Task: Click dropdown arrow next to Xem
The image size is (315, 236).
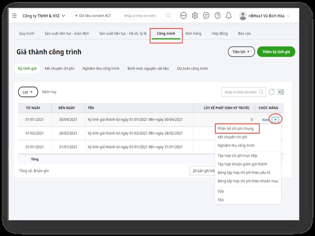Action: [x=275, y=120]
